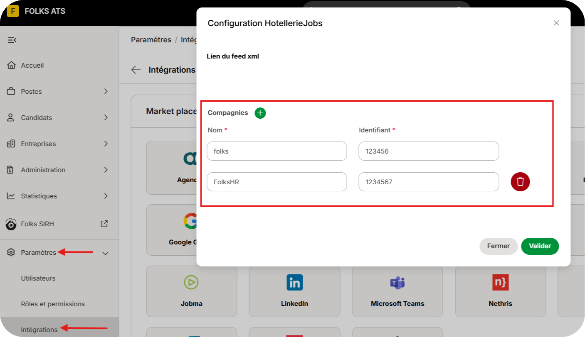
Task: Expand the Administration submenu chevron
Action: 106,170
